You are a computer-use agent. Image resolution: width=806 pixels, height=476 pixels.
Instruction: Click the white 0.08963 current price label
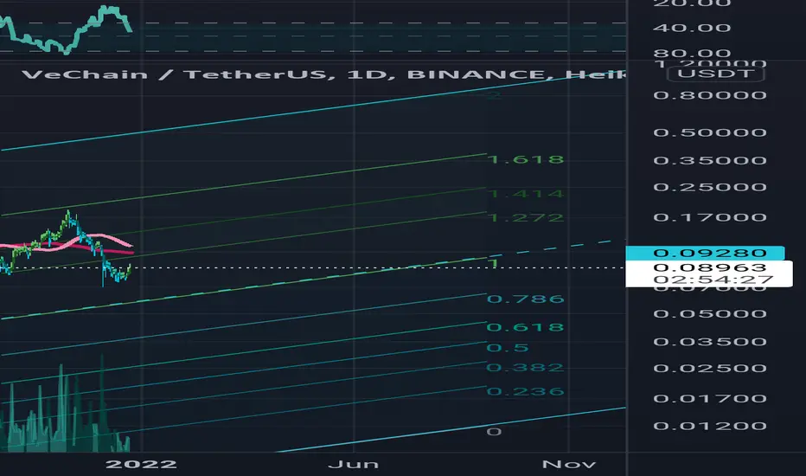pyautogui.click(x=709, y=267)
